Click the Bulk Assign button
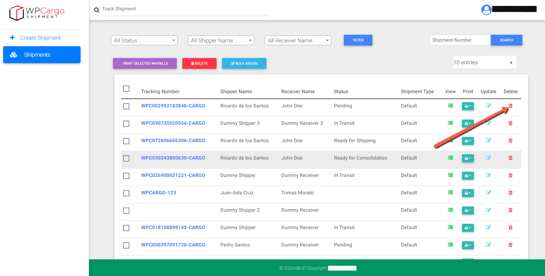 click(x=244, y=63)
